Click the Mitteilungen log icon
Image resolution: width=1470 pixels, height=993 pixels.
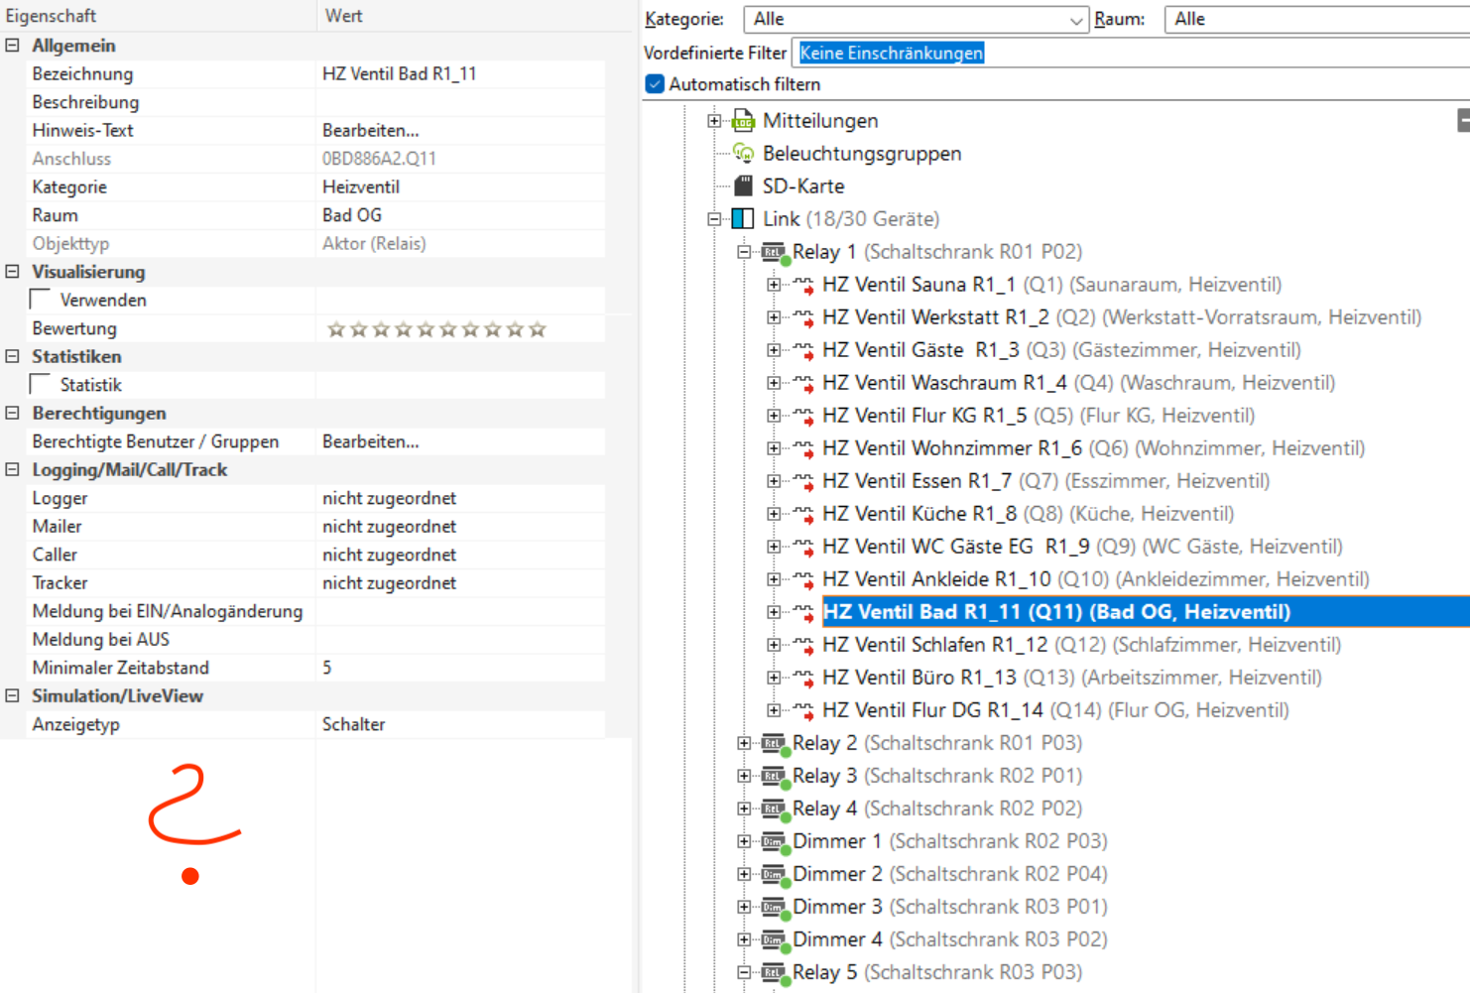point(743,121)
